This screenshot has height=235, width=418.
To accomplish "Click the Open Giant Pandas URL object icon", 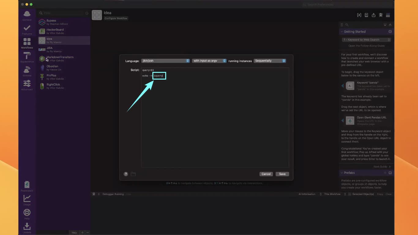I will pos(350,121).
